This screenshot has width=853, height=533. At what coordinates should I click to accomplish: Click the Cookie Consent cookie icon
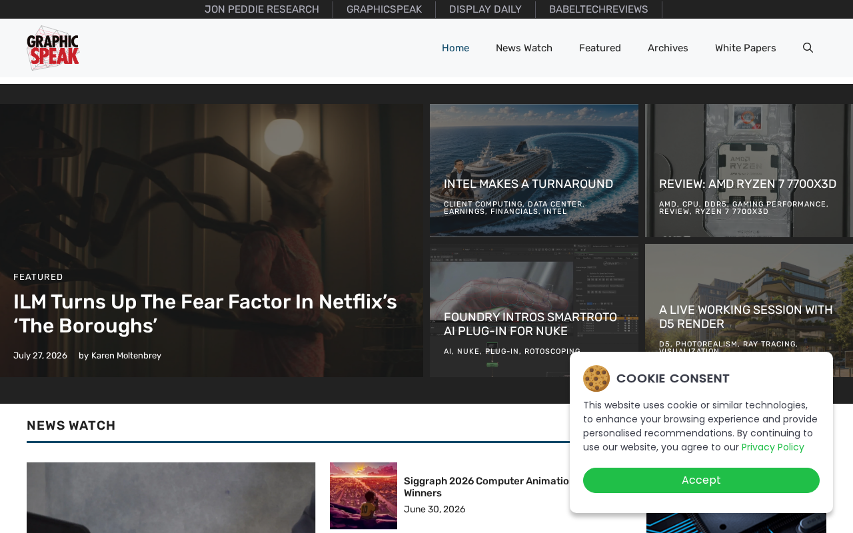pos(596,378)
